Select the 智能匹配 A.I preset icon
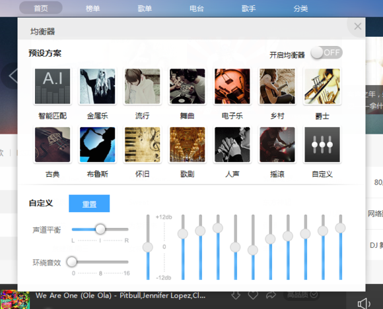The width and height of the screenshot is (383, 309). [53, 86]
